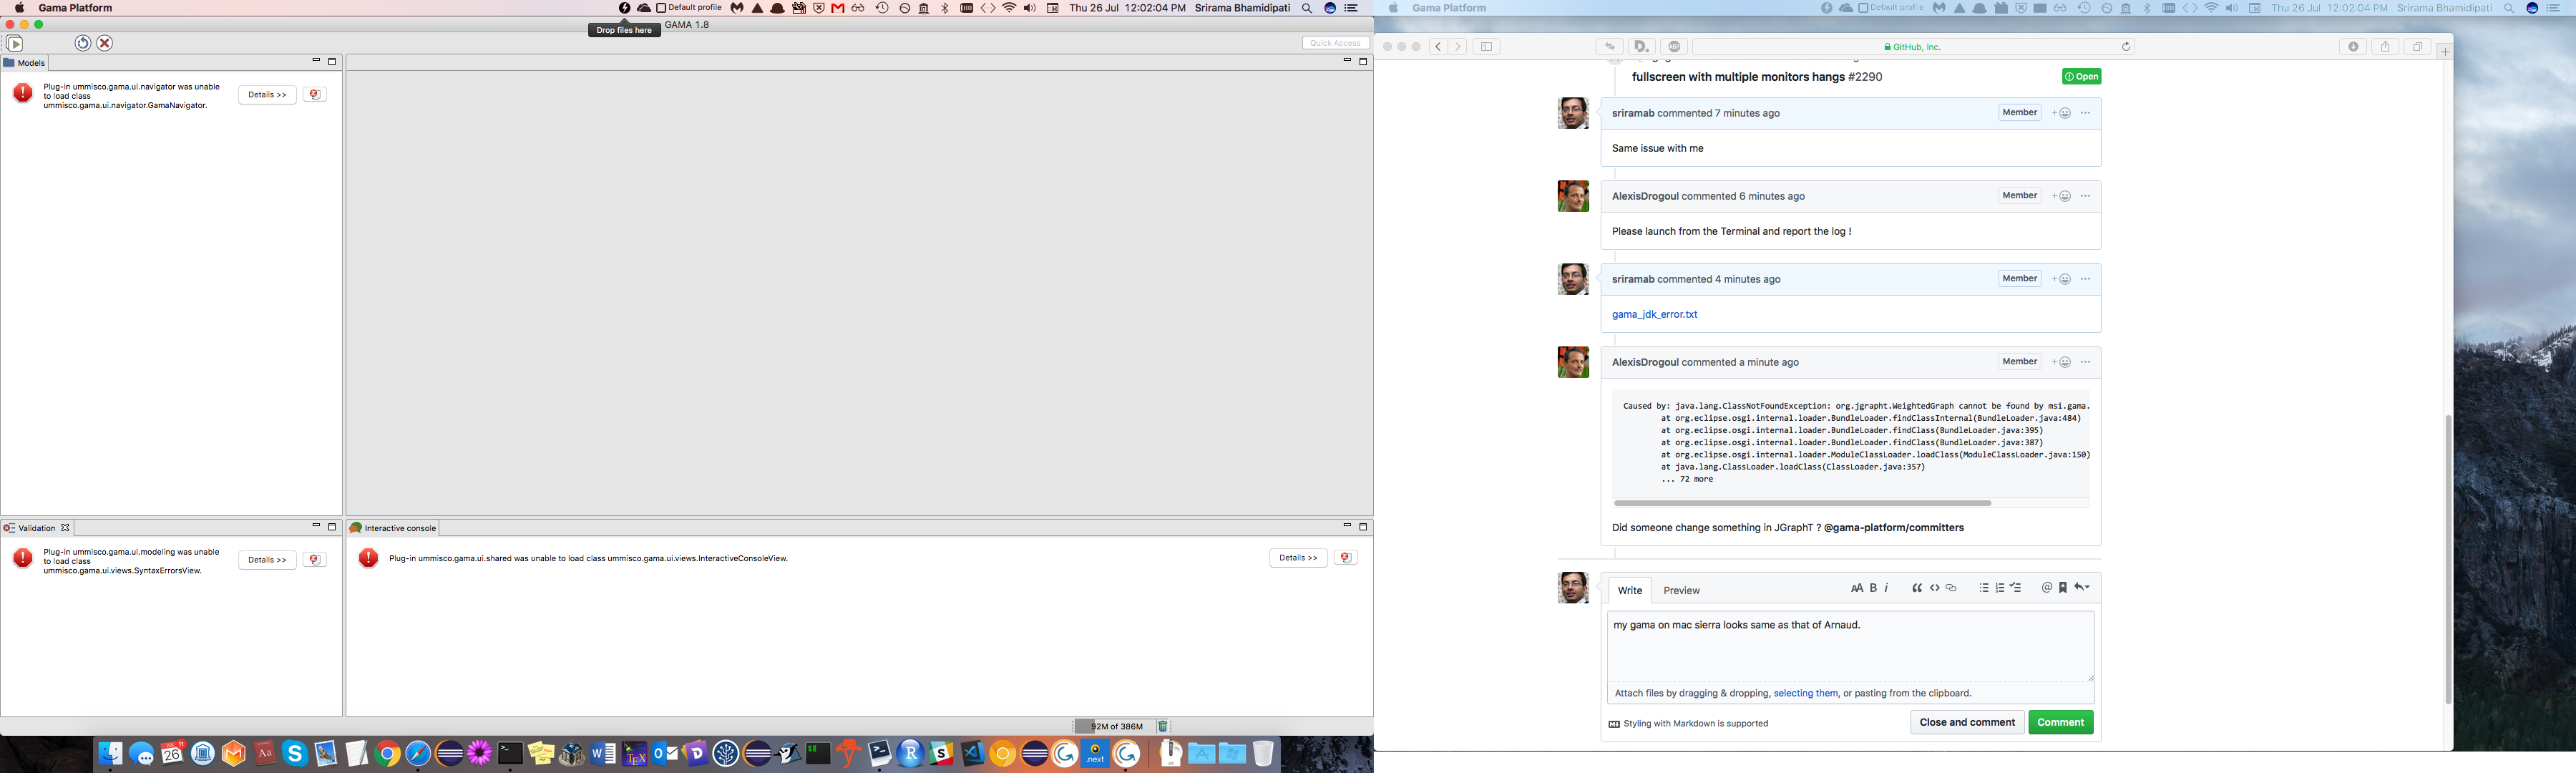Go back with Safari's back arrow
Screen dimensions: 2576x773
point(1437,47)
